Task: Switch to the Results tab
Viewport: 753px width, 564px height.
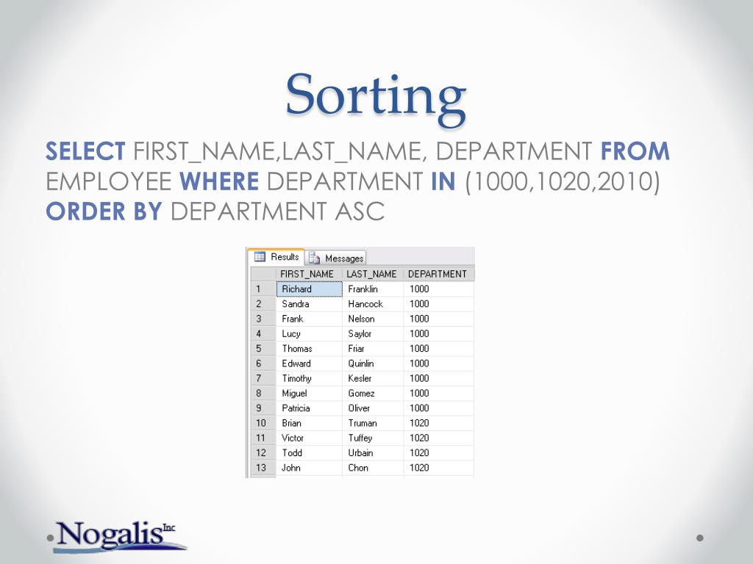Action: pyautogui.click(x=276, y=256)
